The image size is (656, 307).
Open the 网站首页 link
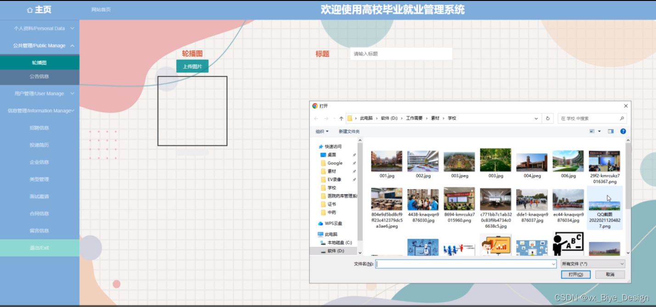[101, 10]
